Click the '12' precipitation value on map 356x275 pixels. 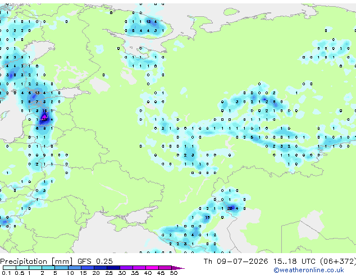148,21
